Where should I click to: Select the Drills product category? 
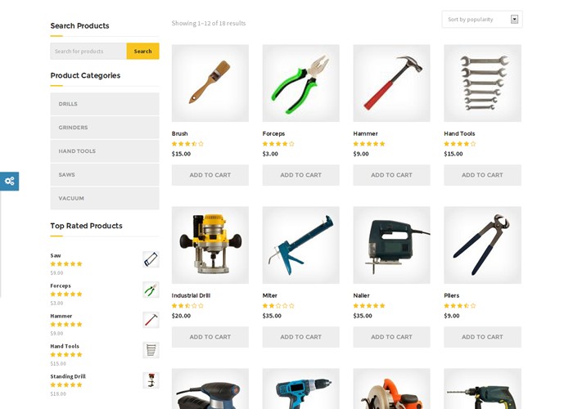click(105, 104)
